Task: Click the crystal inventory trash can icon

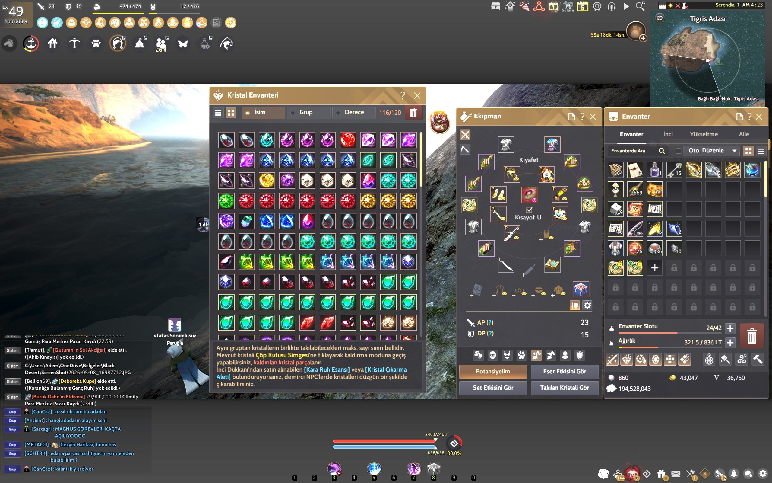Action: 413,113
